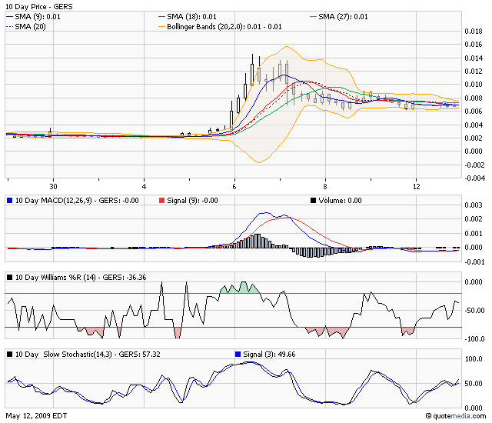Click the SMA (20) dotted legend entry

pyautogui.click(x=25, y=27)
